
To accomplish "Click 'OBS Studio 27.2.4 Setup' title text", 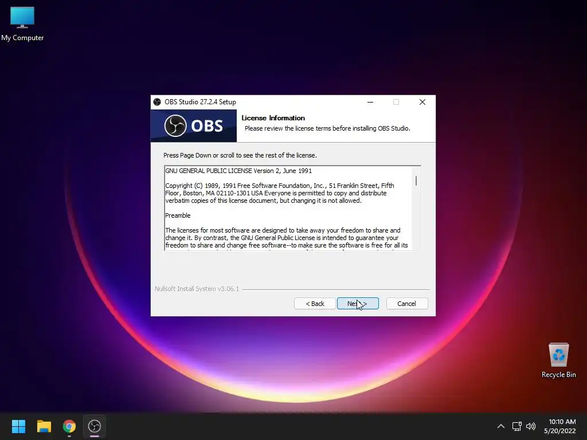I will tap(200, 102).
